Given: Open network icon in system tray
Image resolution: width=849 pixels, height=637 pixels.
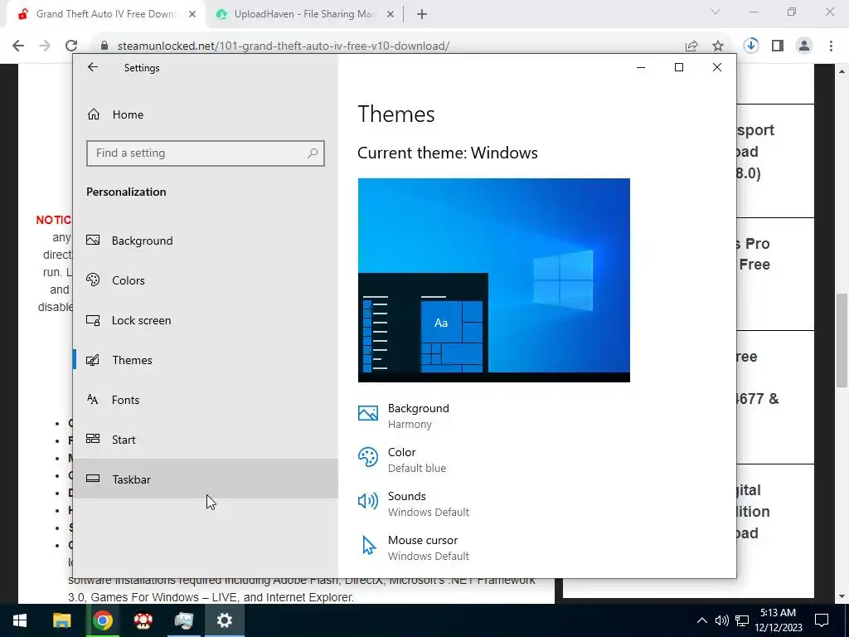Looking at the screenshot, I should (x=742, y=620).
